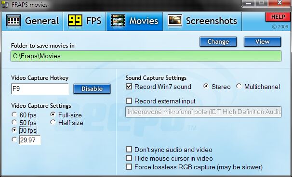Select the 30 fps radio button
The width and height of the screenshot is (292, 177).
coord(14,130)
